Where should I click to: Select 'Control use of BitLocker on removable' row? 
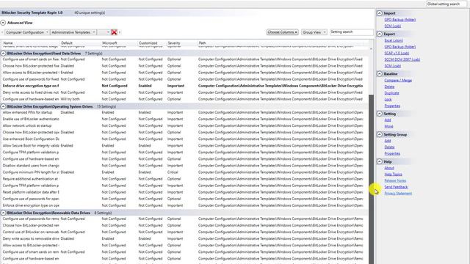(184, 232)
